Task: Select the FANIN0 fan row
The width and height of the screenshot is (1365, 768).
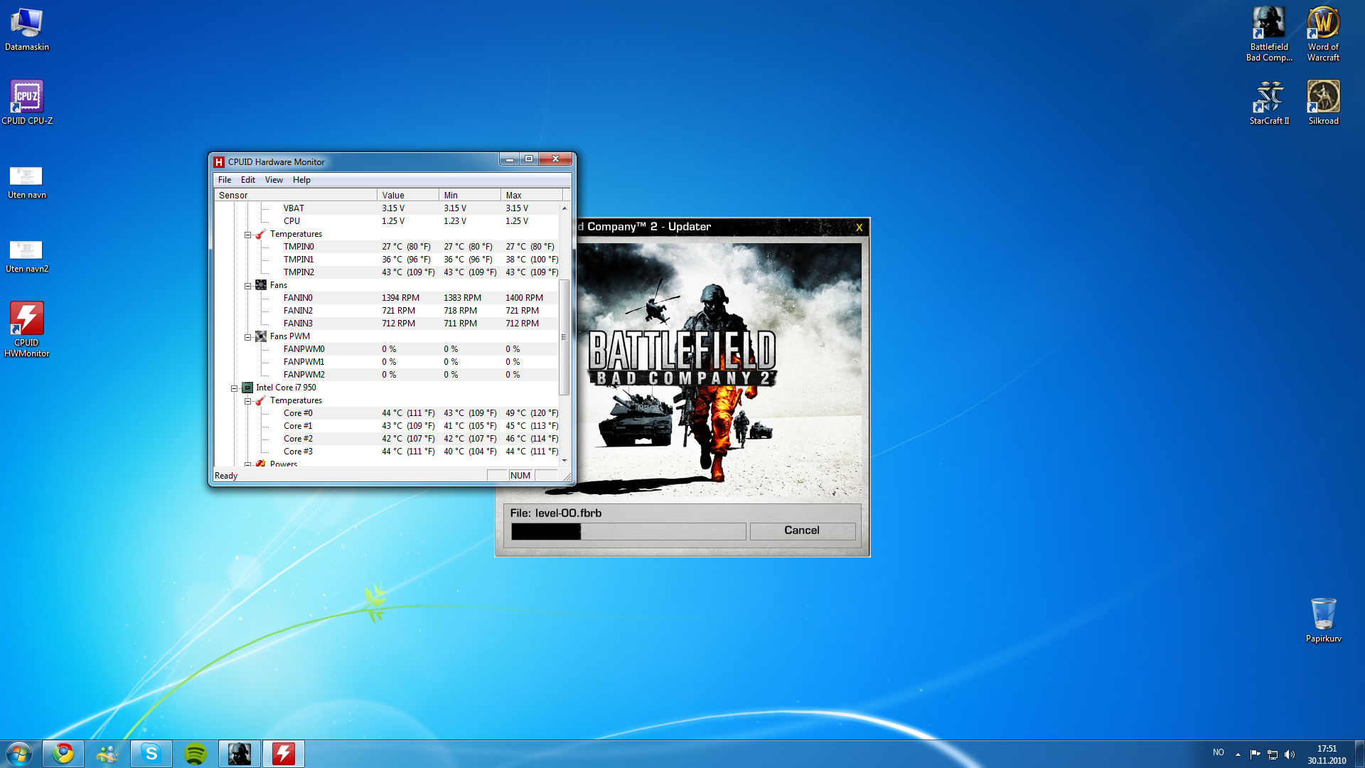Action: pos(387,298)
